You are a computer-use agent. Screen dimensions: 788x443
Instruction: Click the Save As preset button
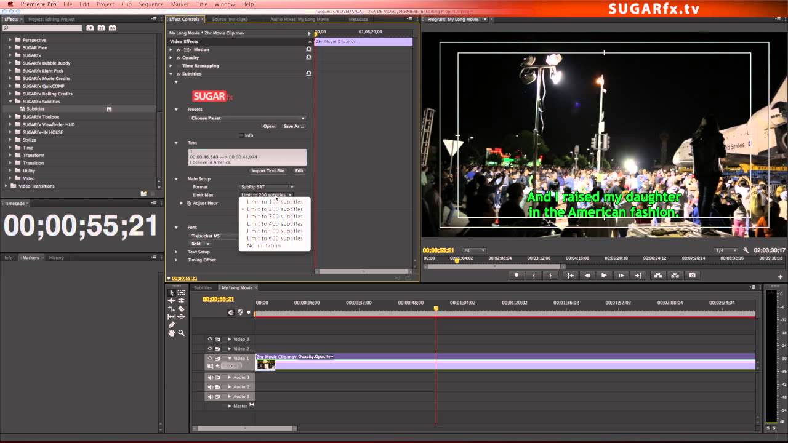(293, 126)
